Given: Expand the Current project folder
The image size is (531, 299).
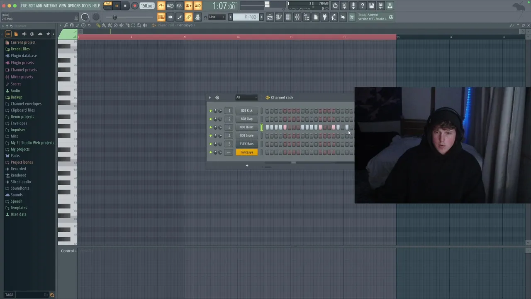Looking at the screenshot, I should coord(23,42).
